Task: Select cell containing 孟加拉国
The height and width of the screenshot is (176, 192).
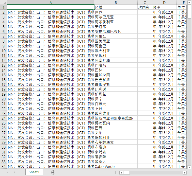Action: 116,75
